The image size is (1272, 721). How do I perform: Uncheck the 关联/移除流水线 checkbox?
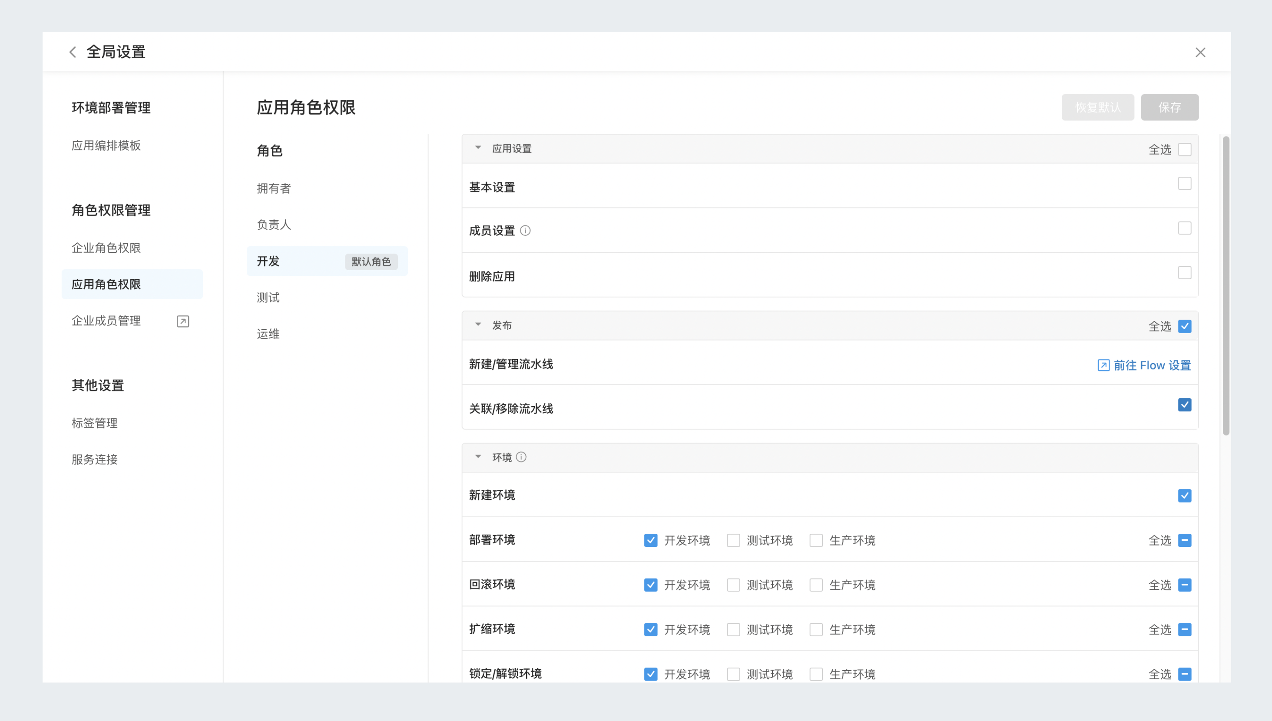pos(1185,405)
